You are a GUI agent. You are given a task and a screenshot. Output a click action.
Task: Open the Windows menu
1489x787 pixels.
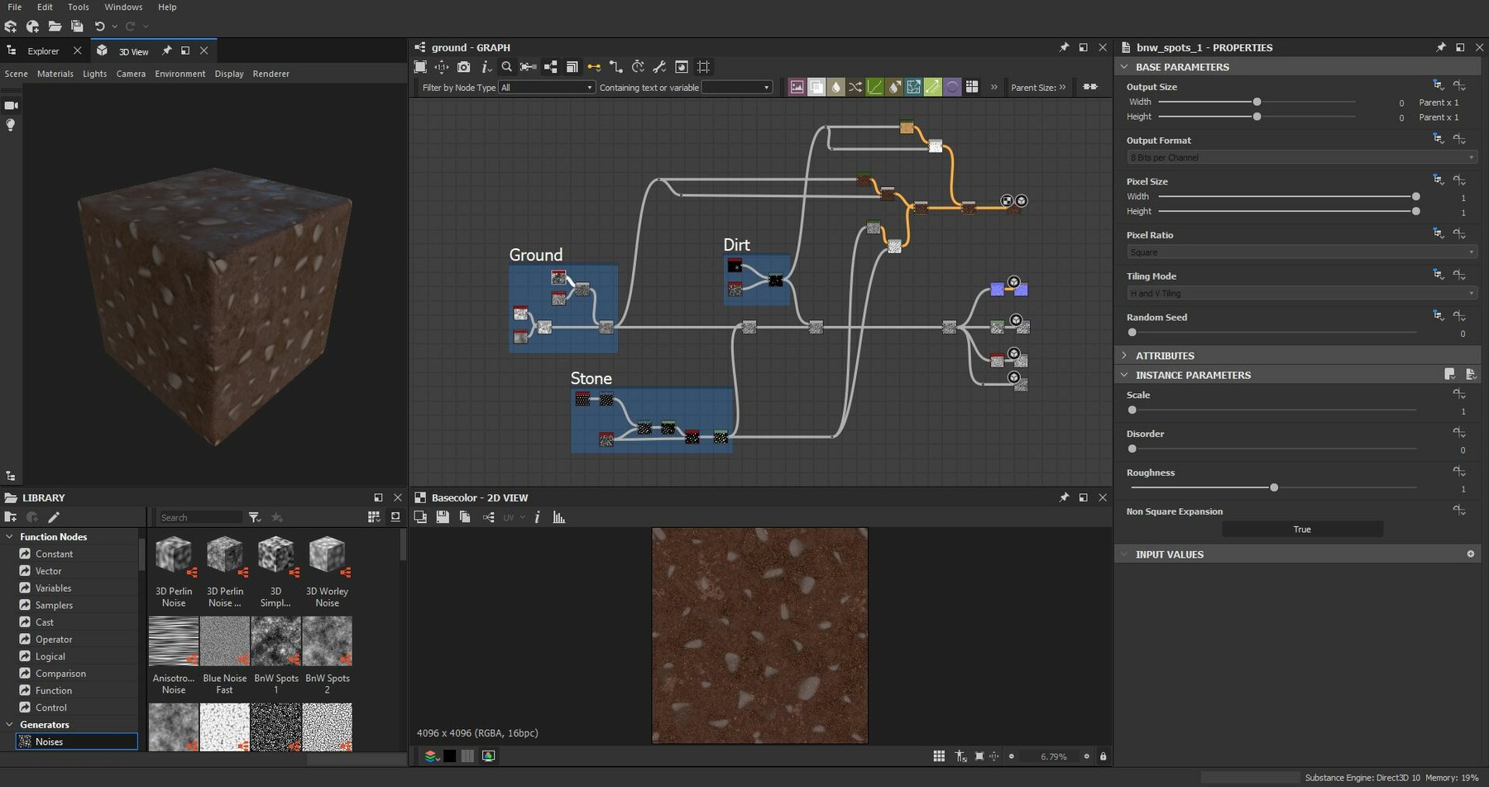coord(123,7)
